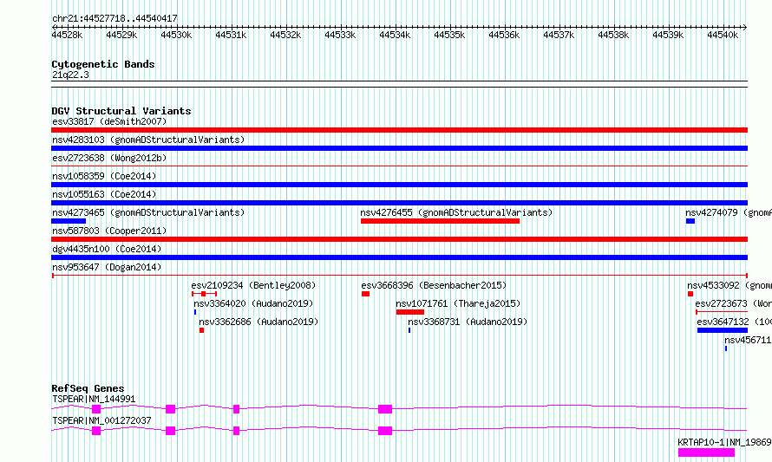
Task: Click the widest exon of TSPEAR NM_144991
Action: (x=385, y=409)
